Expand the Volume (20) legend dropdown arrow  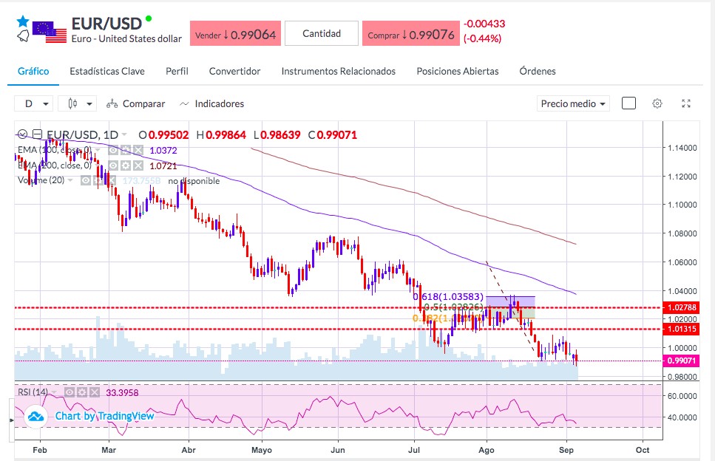70,180
